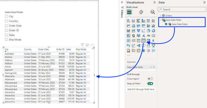The image size is (207, 108).
Task: Check the City checkbox in slicer
Action: tap(6, 16)
